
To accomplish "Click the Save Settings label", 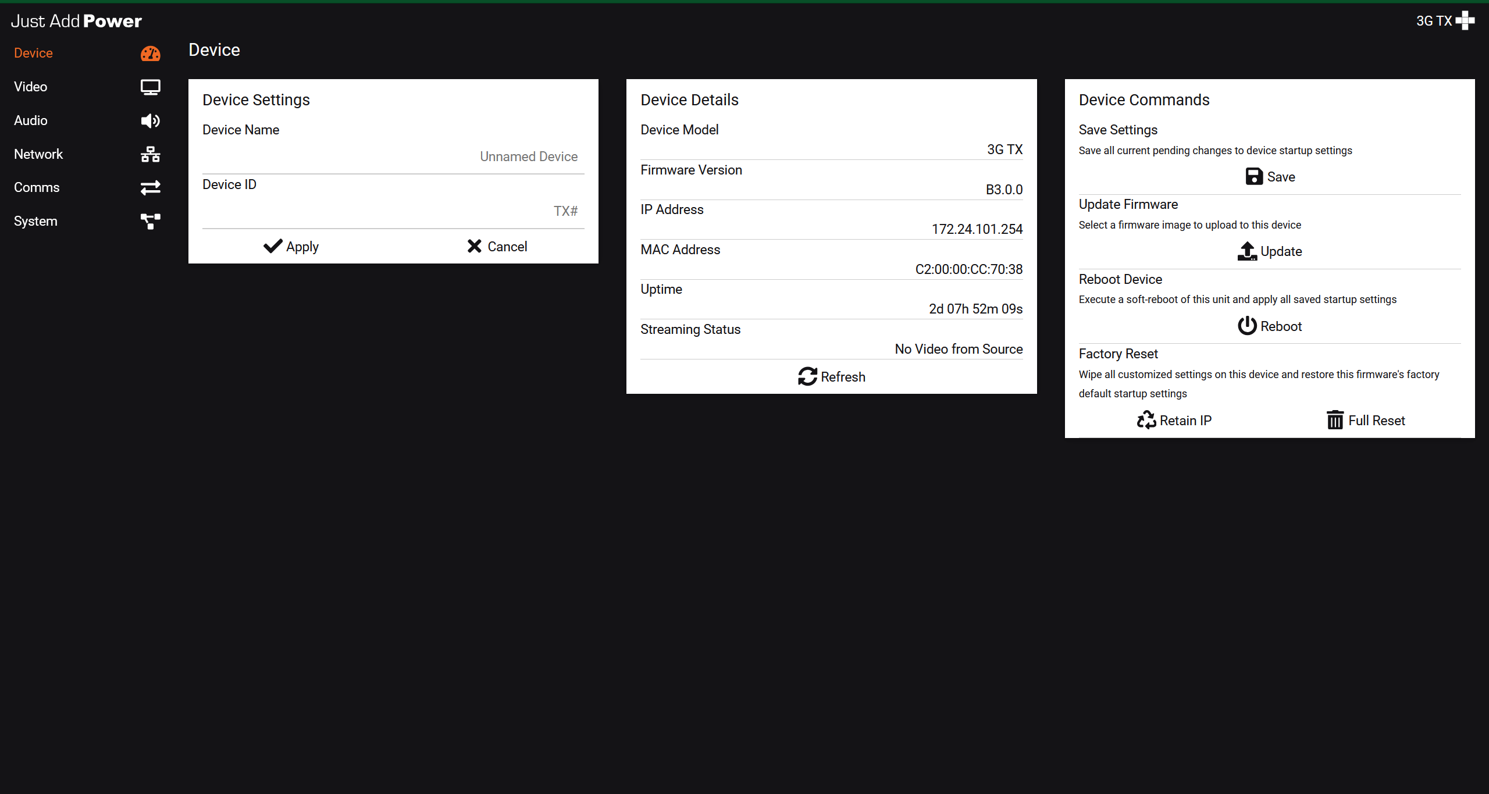I will point(1118,130).
